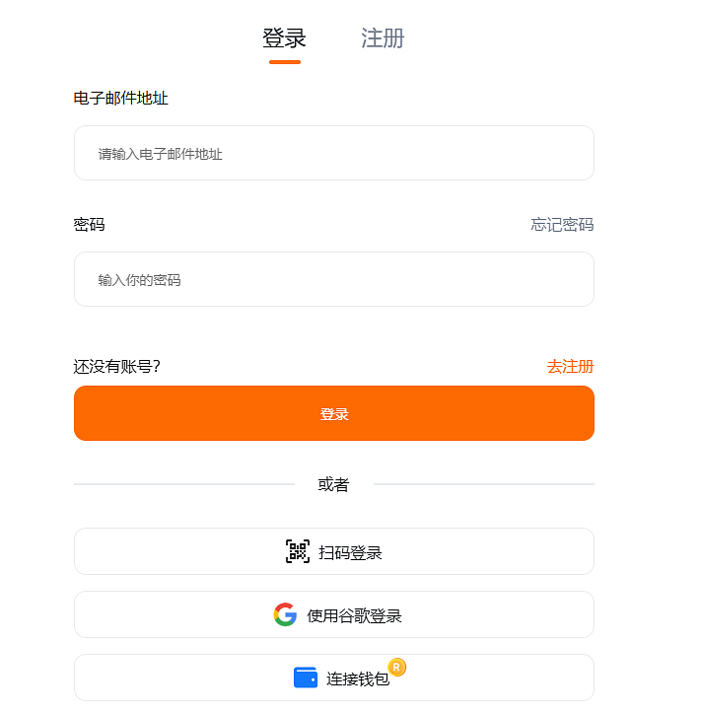Click the 还没有账号? text
This screenshot has height=714, width=701.
(x=117, y=367)
